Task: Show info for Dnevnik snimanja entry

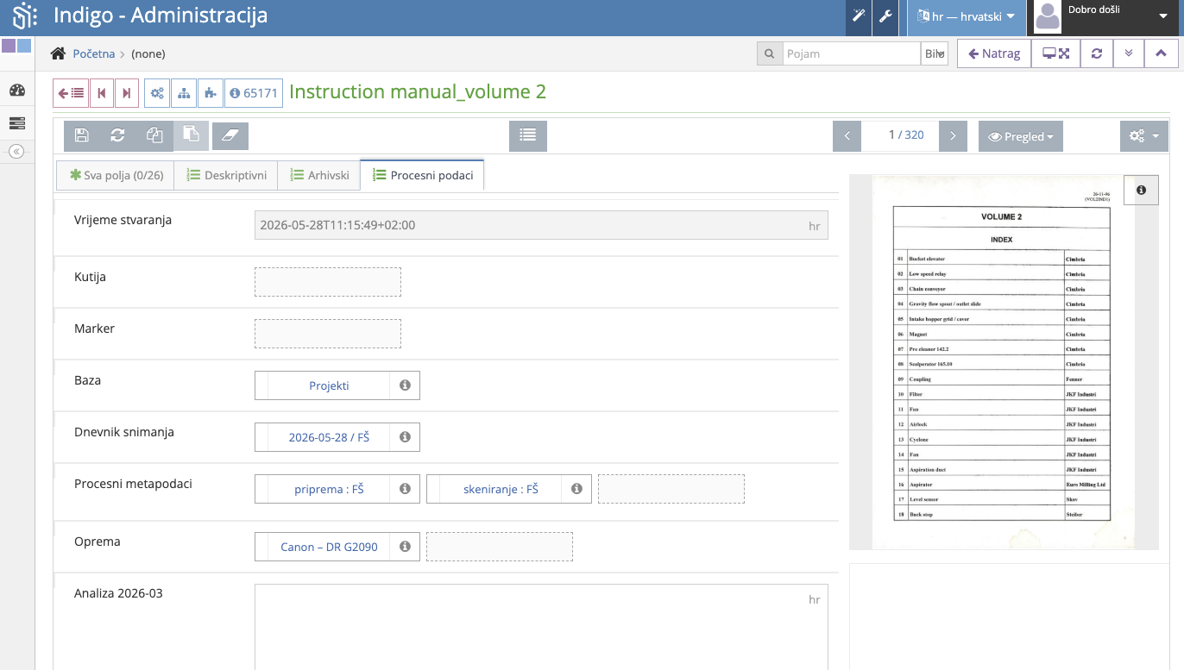Action: click(405, 437)
